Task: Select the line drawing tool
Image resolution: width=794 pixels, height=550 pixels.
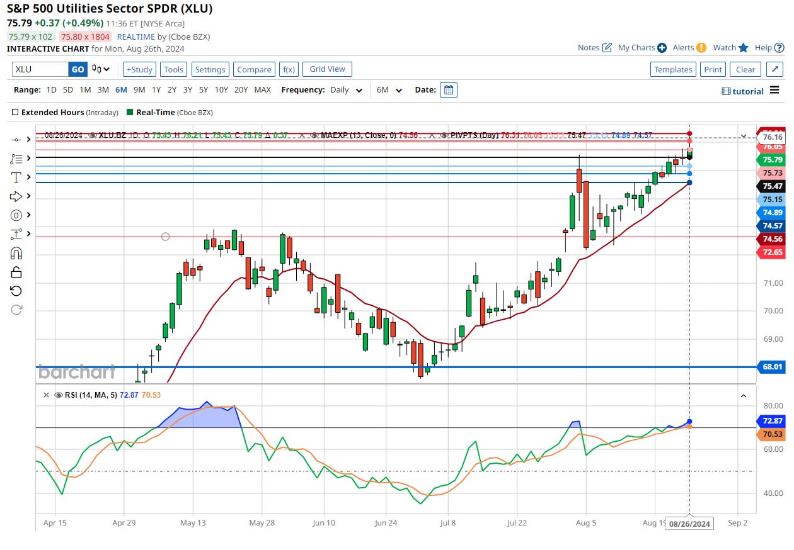Action: pos(16,140)
